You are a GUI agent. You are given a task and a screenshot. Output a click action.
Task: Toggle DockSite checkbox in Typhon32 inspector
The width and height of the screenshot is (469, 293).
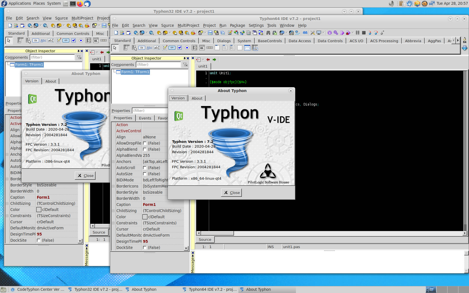pos(39,240)
